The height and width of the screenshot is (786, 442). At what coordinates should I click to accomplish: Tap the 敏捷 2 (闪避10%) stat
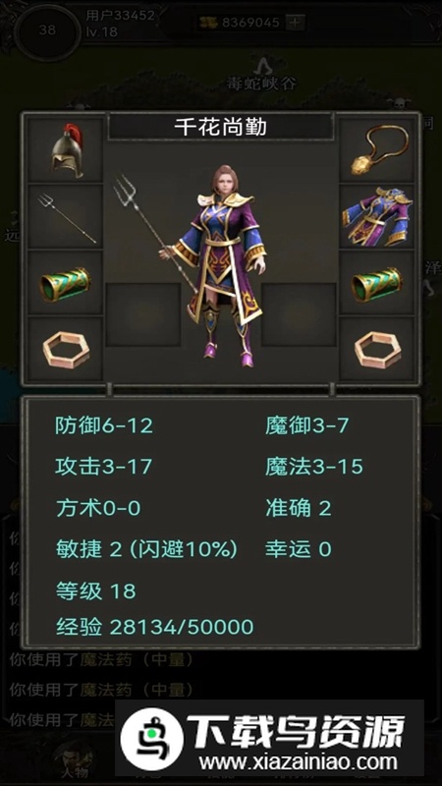tap(146, 549)
